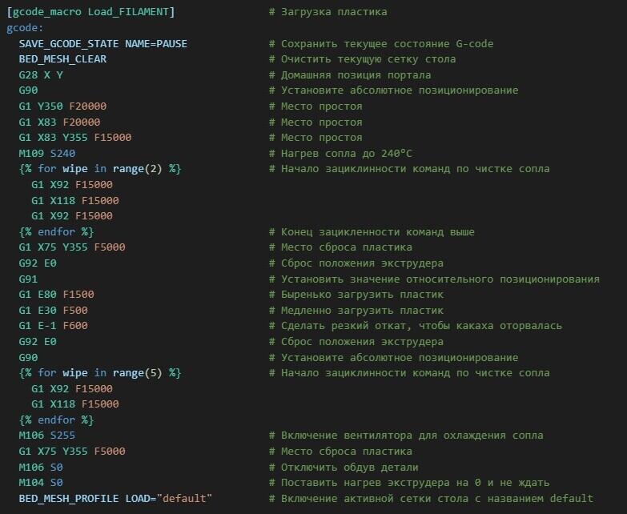Click the 'for wipe in range(5)' loop line

[x=100, y=373]
